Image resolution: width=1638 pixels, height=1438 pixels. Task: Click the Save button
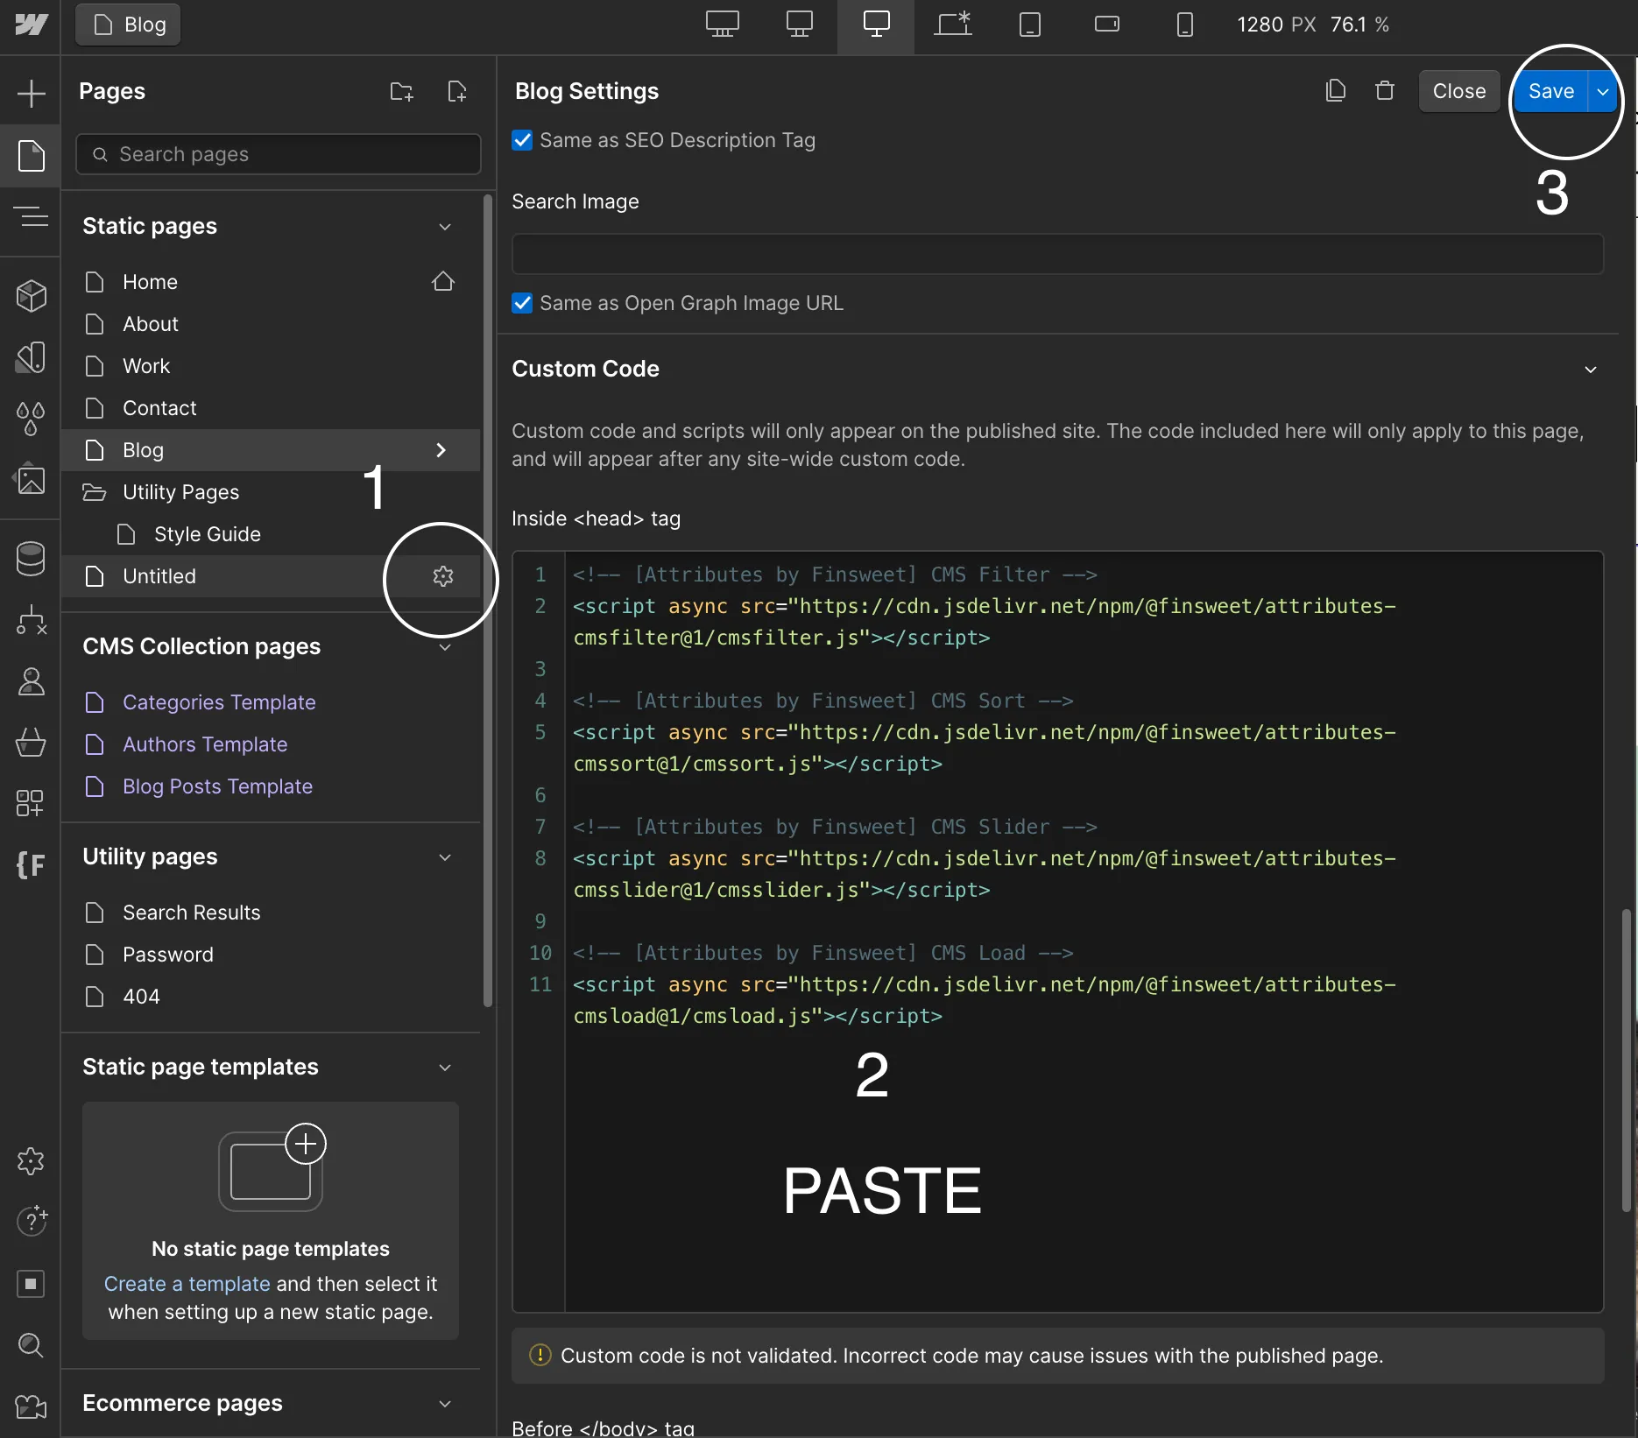[x=1551, y=91]
